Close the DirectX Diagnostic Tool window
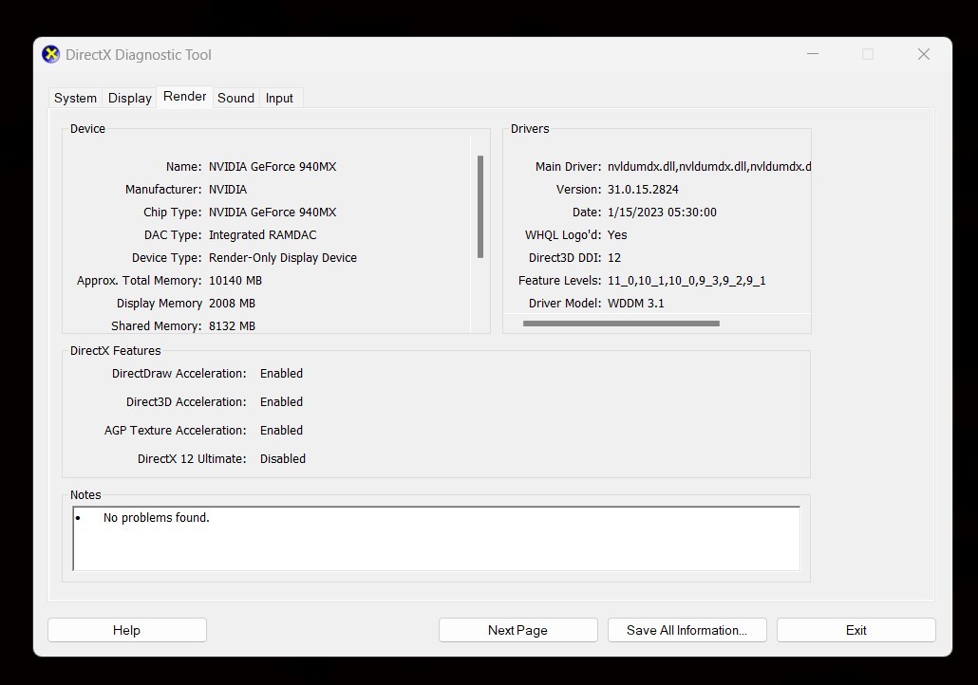Screen dimensions: 978x685 click(924, 54)
